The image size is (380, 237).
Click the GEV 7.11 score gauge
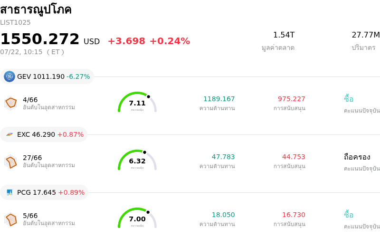click(137, 102)
